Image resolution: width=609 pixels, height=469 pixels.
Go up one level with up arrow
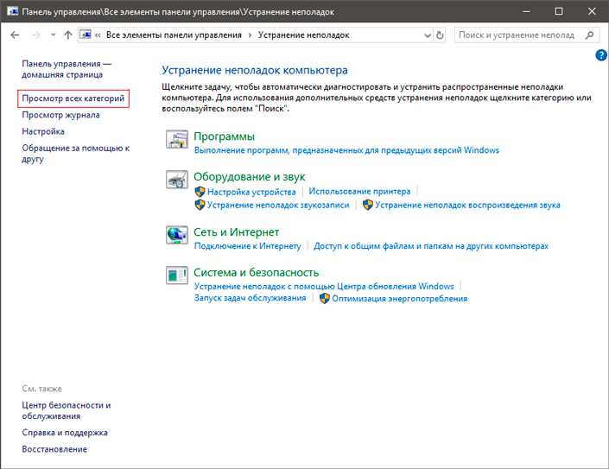coord(68,35)
